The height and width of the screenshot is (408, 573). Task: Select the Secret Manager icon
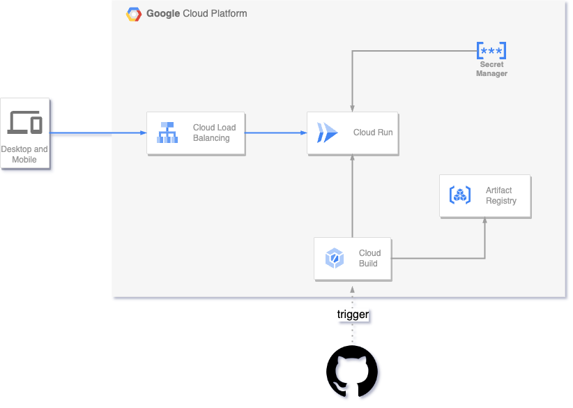[491, 50]
